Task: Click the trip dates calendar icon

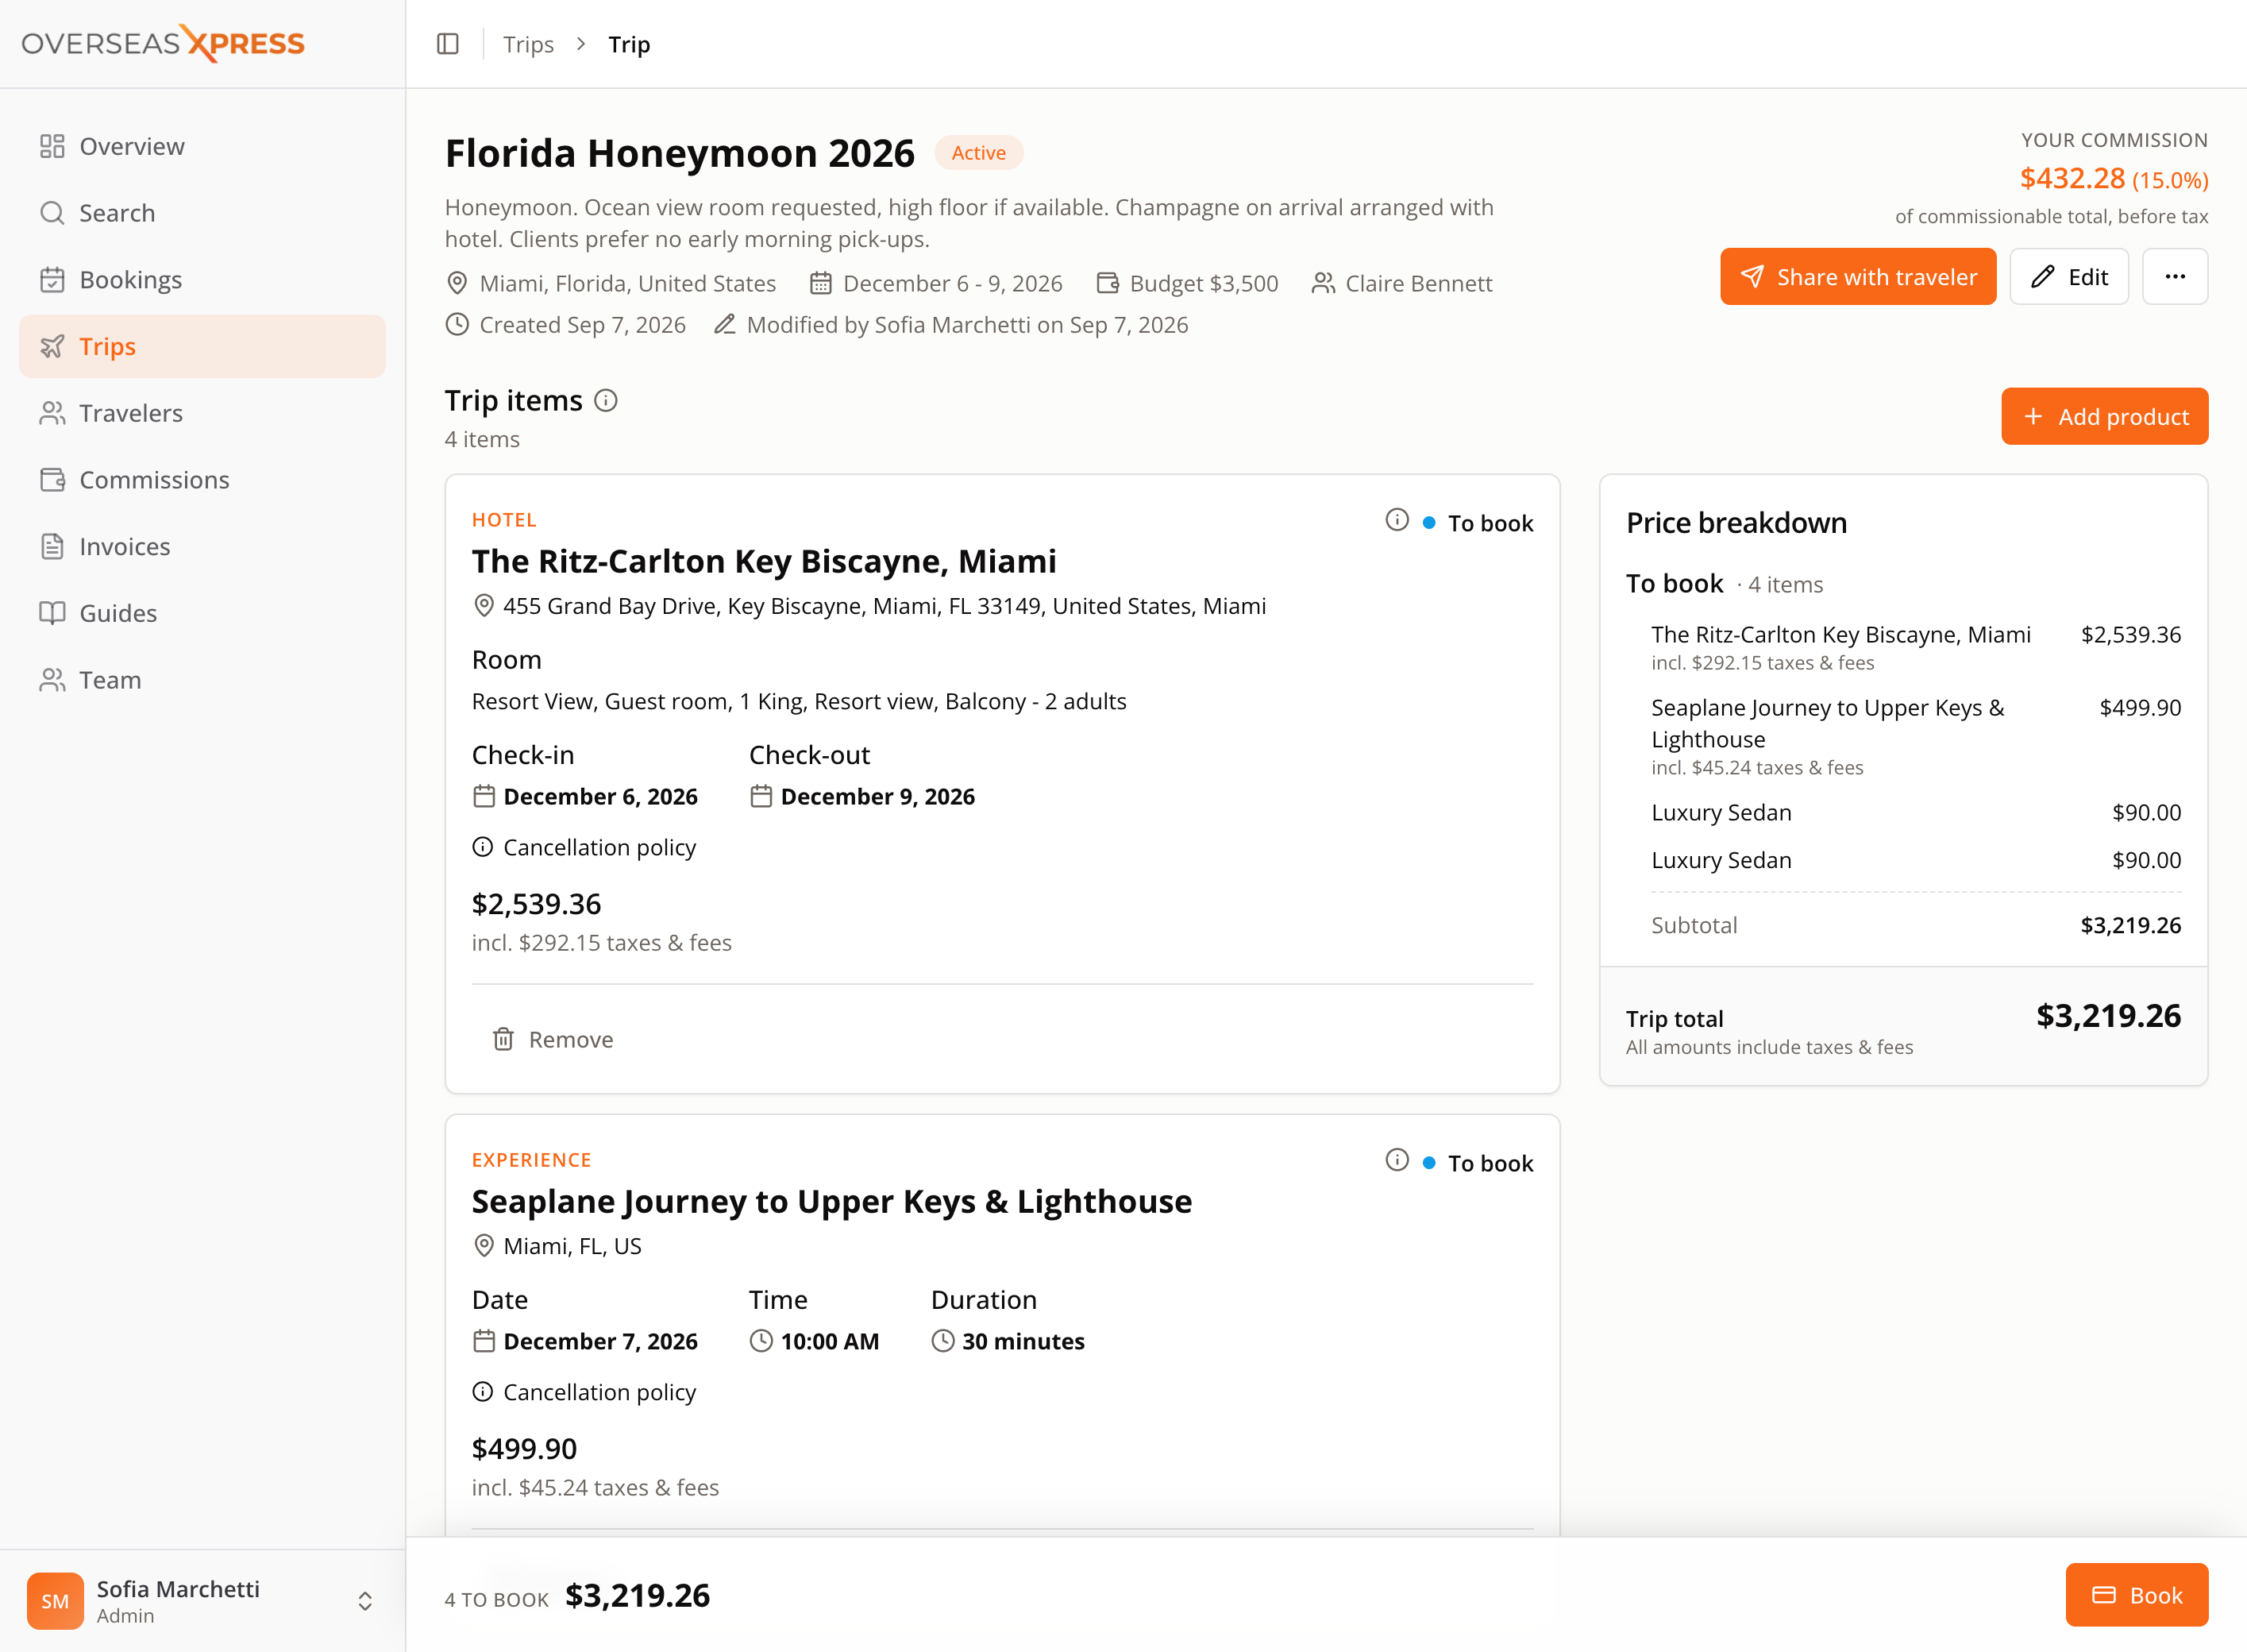Action: pyautogui.click(x=821, y=283)
